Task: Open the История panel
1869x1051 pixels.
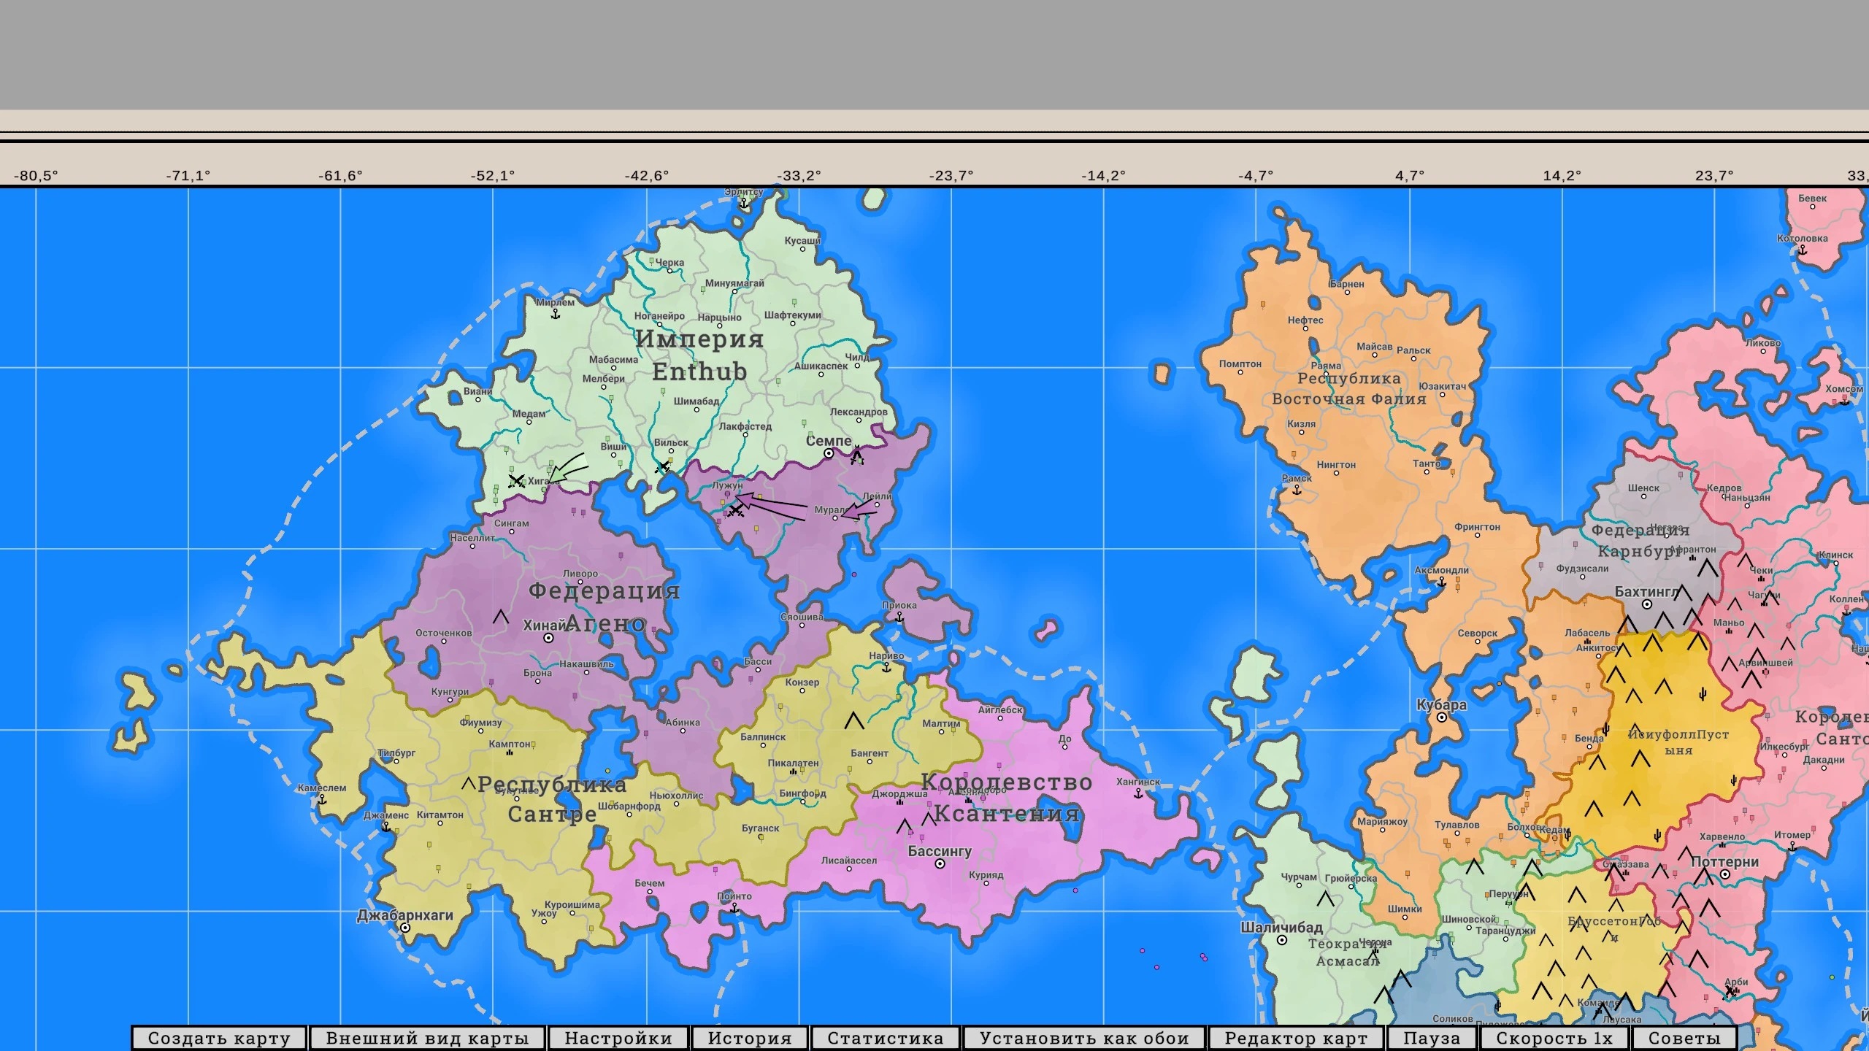Action: point(749,1038)
